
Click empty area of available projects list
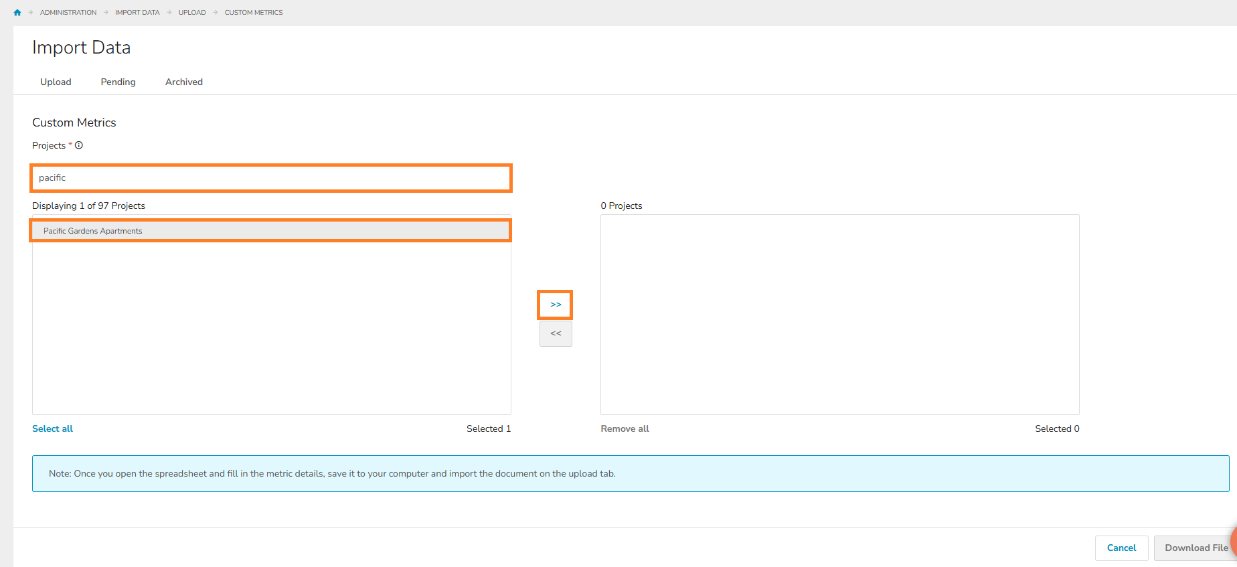pos(271,328)
